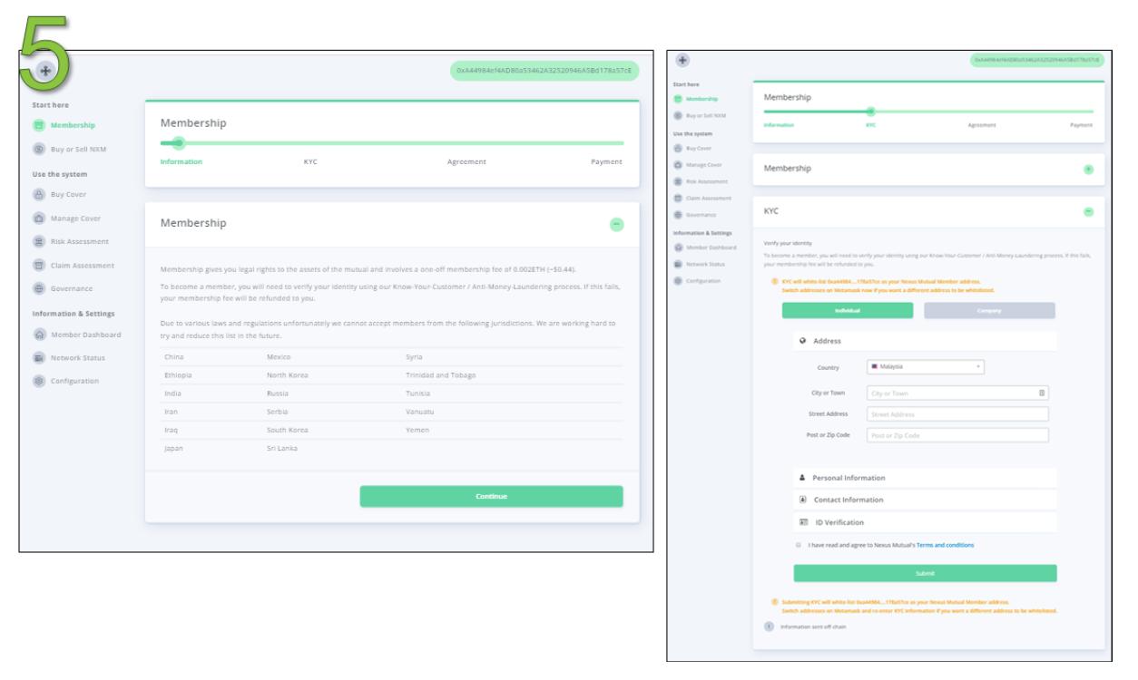Click Network Status icon in the larger left panel
Viewport: 1138px width, 680px height.
tap(40, 357)
